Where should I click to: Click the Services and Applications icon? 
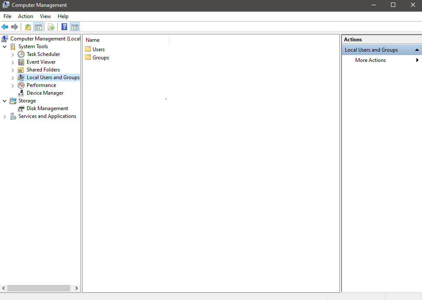tap(13, 116)
